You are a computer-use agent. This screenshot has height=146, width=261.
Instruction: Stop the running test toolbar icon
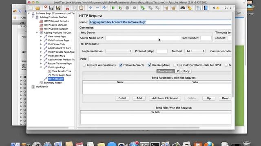pyautogui.click(x=127, y=8)
